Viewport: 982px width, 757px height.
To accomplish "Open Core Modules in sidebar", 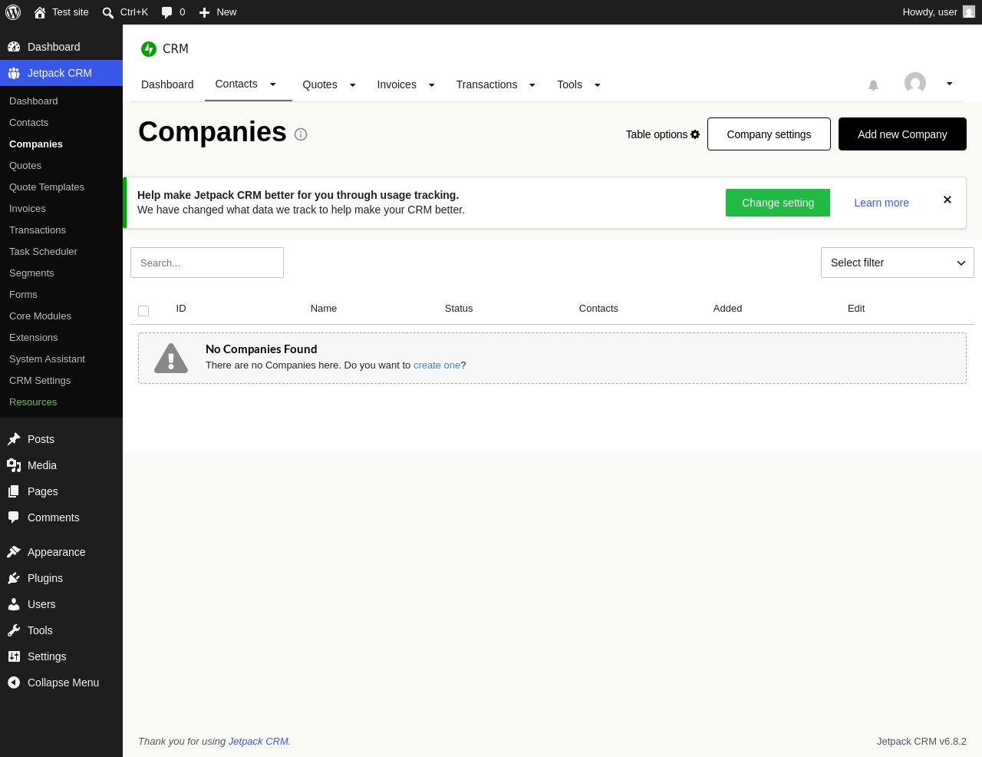I will pos(40,316).
